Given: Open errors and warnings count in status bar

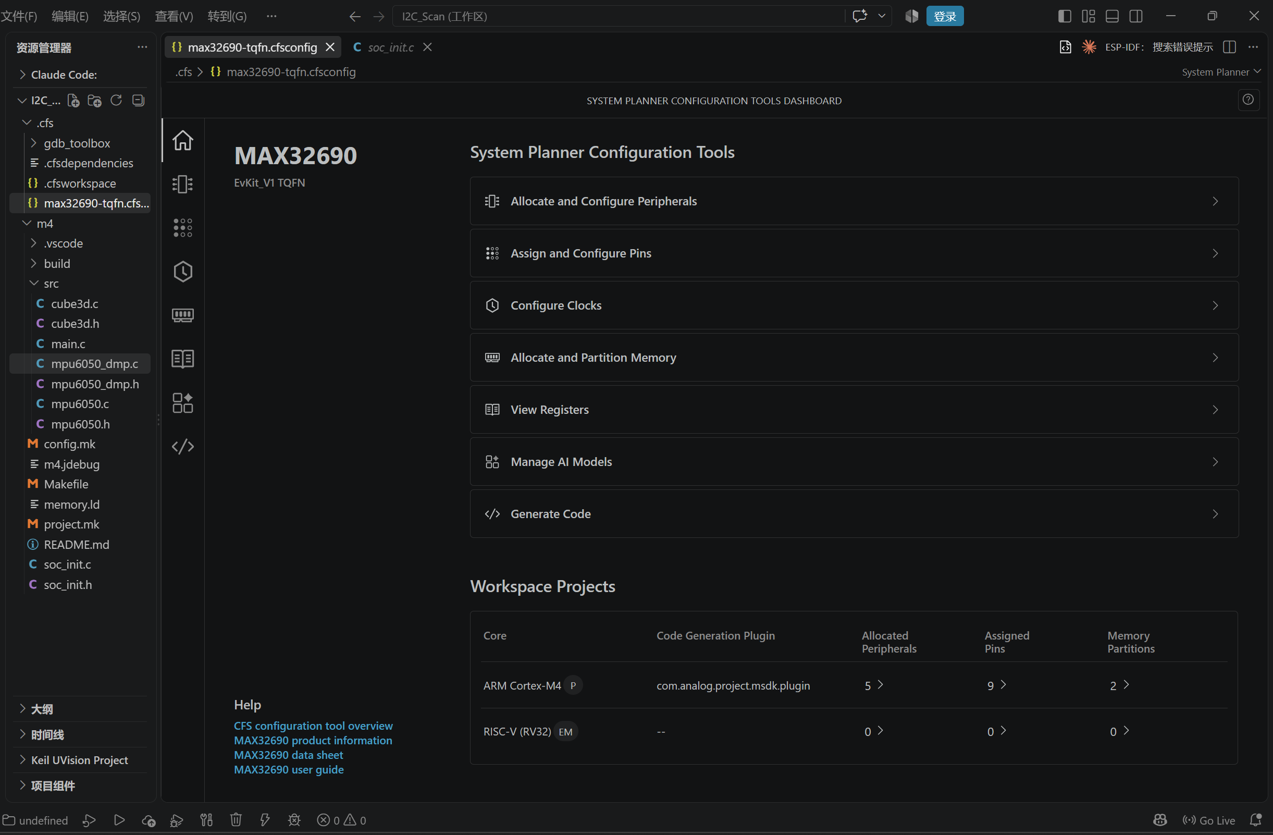Looking at the screenshot, I should pyautogui.click(x=341, y=820).
